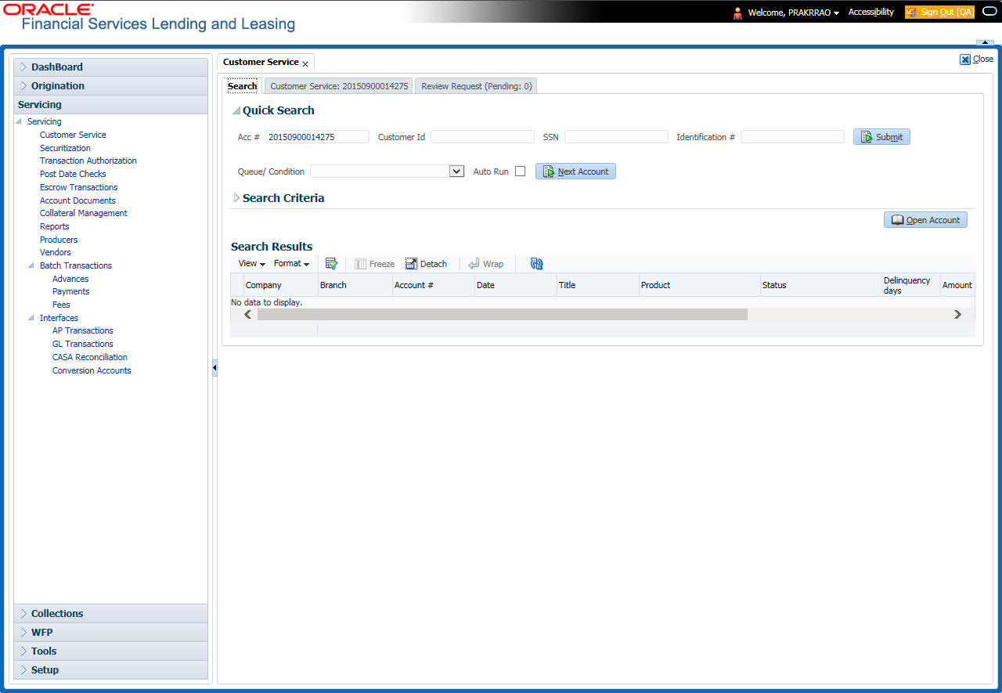The width and height of the screenshot is (1002, 693).
Task: Open Securitization in the navigation tree
Action: pyautogui.click(x=65, y=148)
